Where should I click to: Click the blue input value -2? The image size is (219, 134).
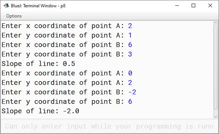click(132, 92)
